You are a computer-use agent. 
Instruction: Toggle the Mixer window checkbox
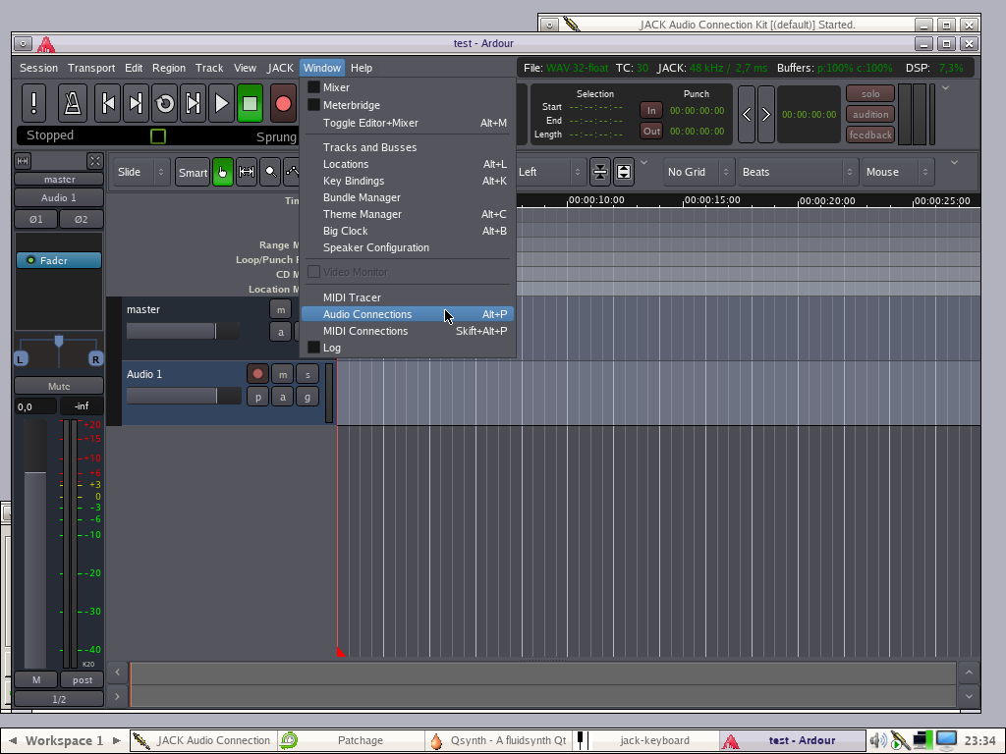[313, 87]
